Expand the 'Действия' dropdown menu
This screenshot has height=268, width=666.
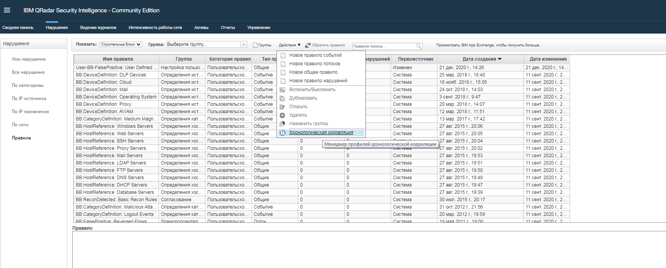pos(290,45)
